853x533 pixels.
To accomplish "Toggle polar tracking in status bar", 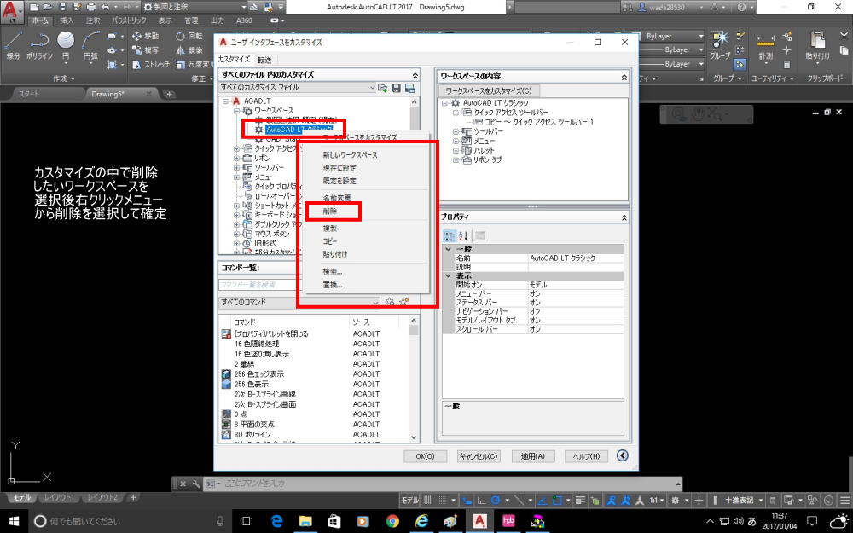I will point(496,501).
